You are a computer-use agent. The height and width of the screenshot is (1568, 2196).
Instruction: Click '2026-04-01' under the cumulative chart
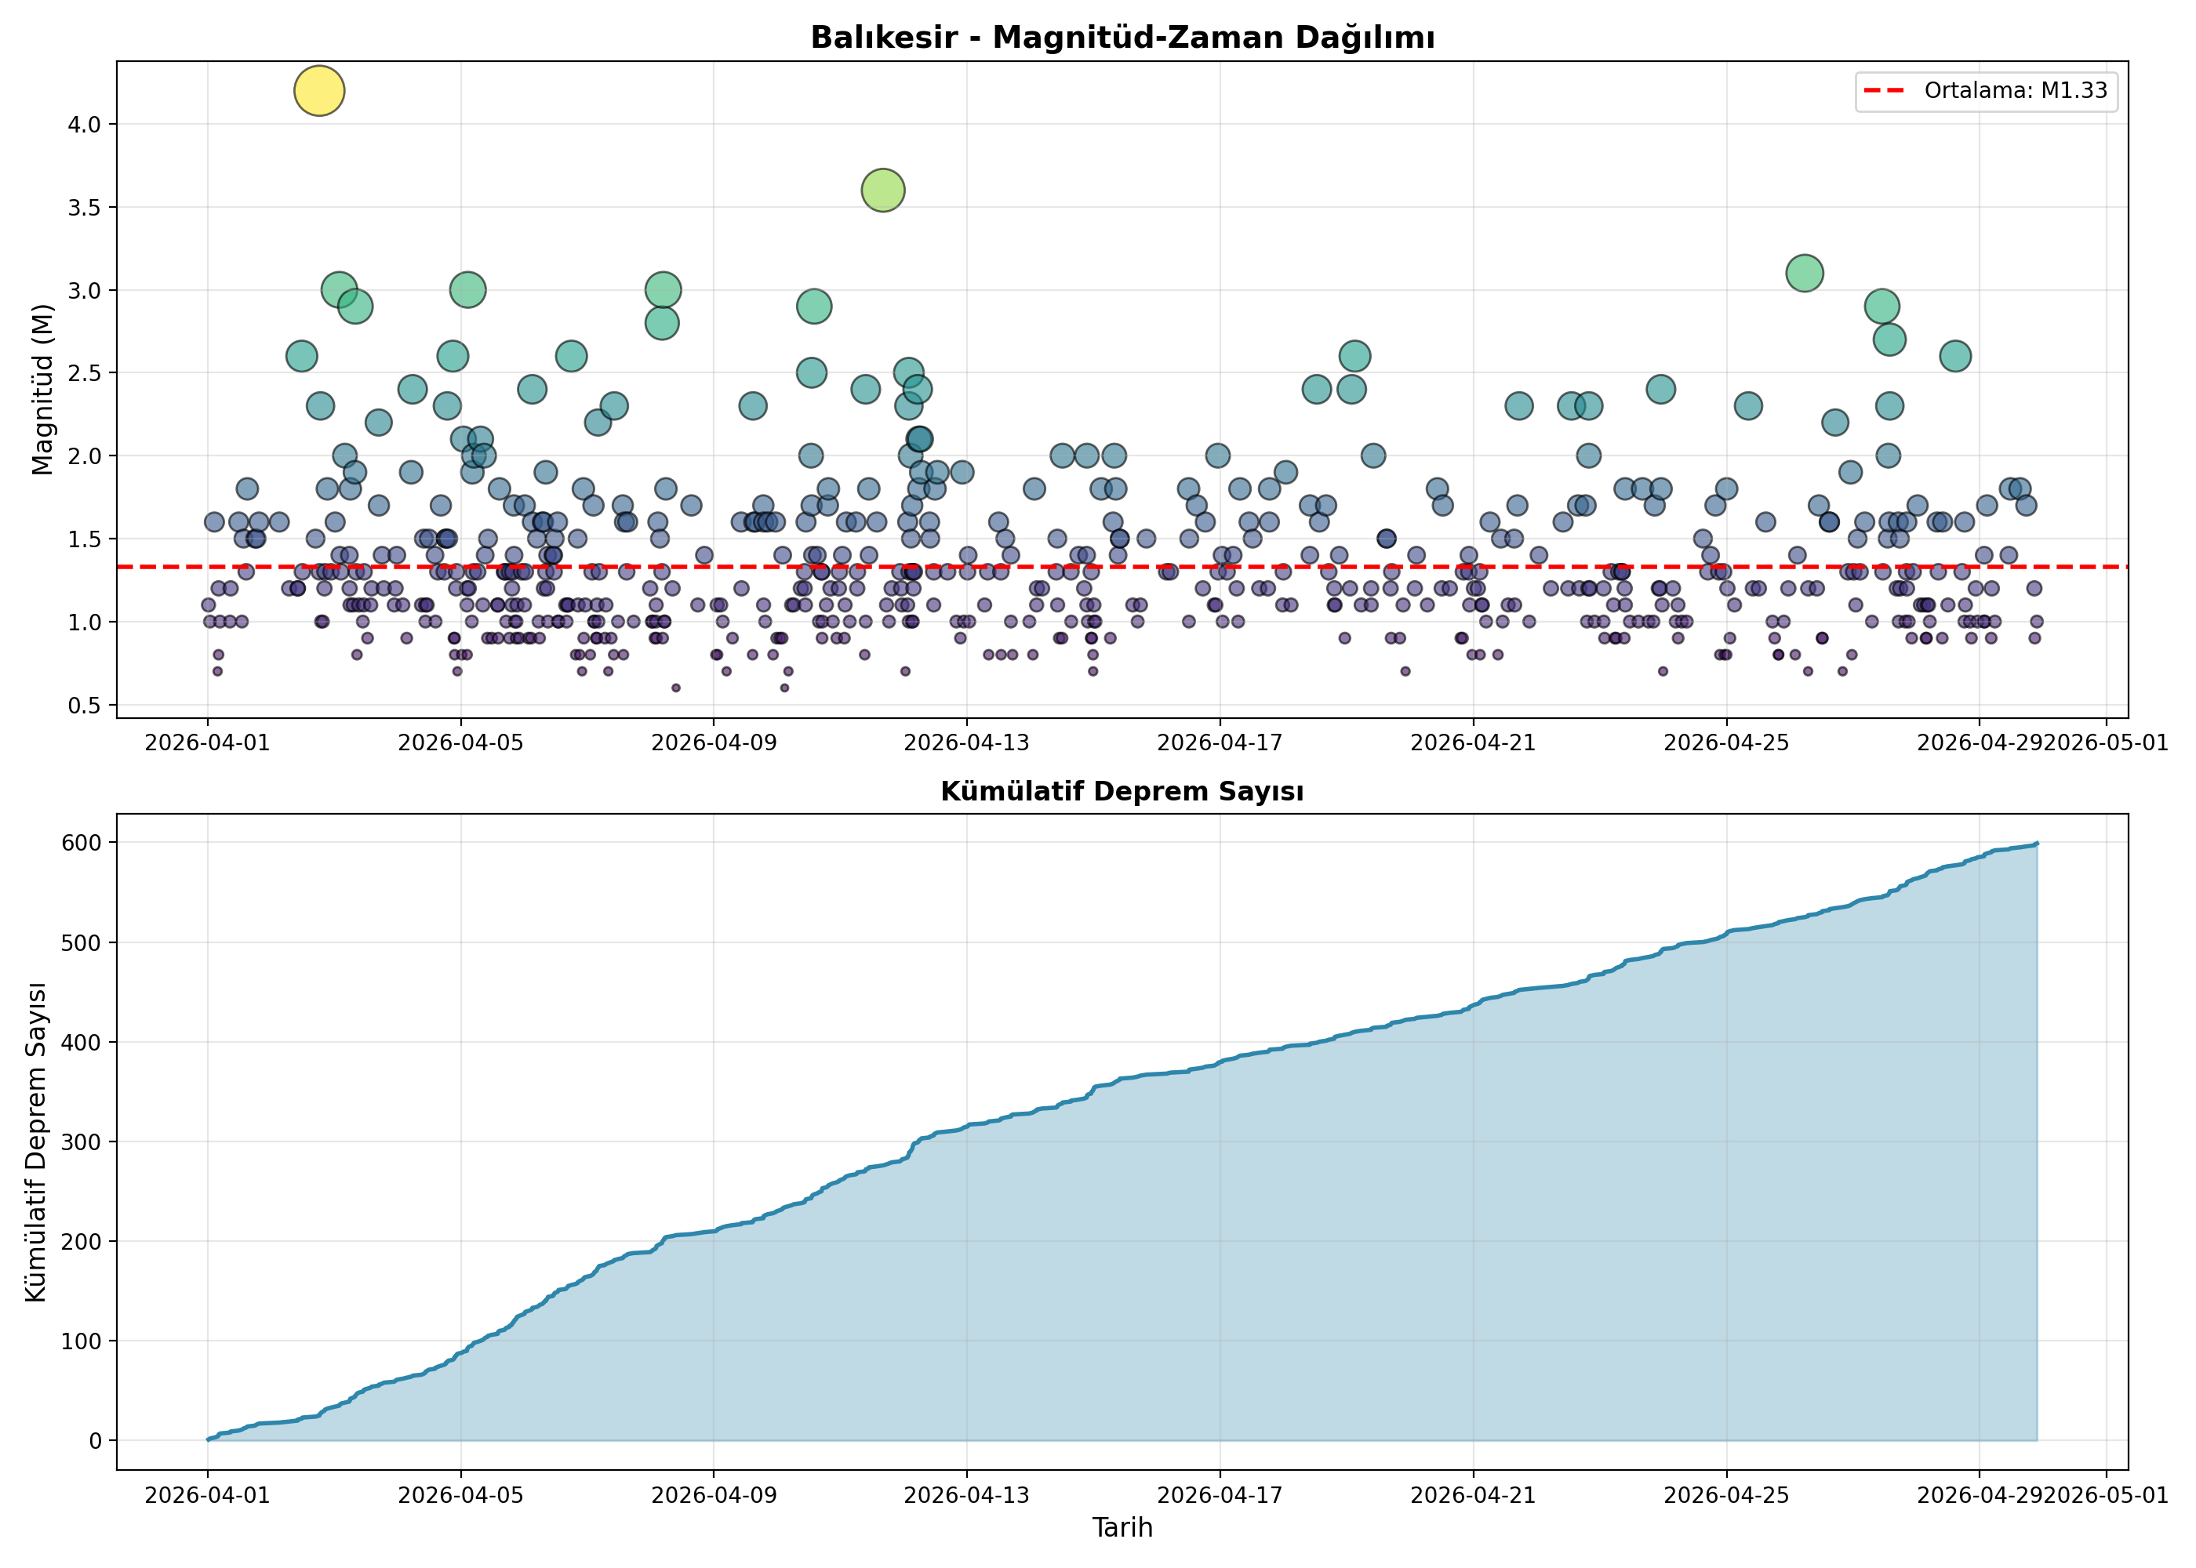(x=208, y=1496)
